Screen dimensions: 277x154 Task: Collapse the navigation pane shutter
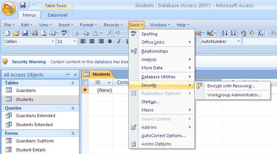tap(75, 75)
